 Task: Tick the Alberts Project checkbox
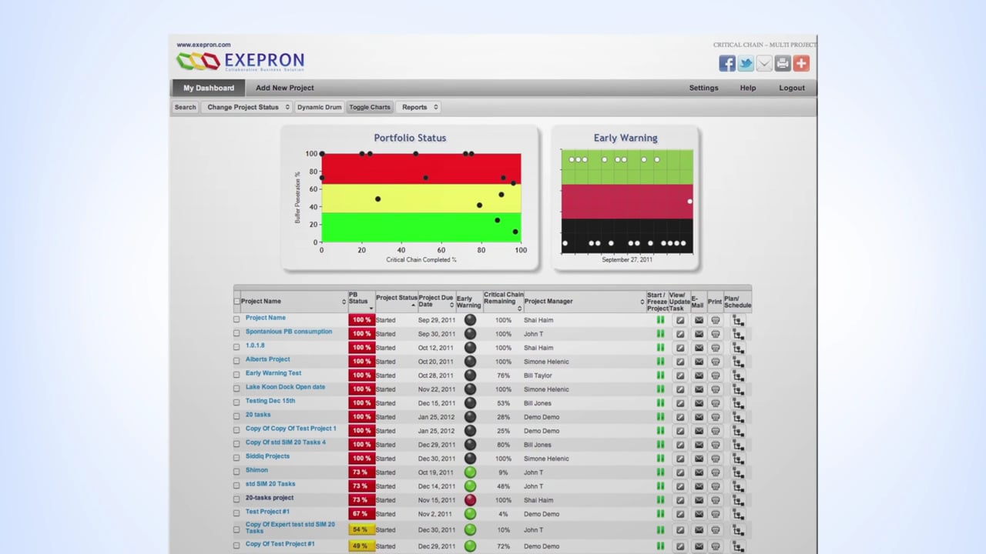tap(236, 361)
